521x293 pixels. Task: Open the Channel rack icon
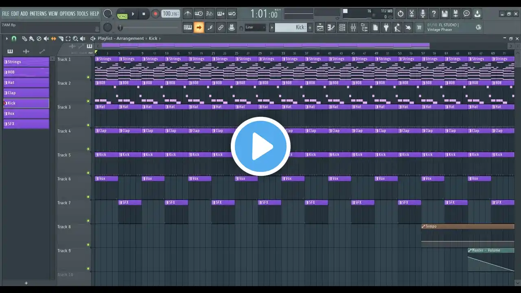342,28
